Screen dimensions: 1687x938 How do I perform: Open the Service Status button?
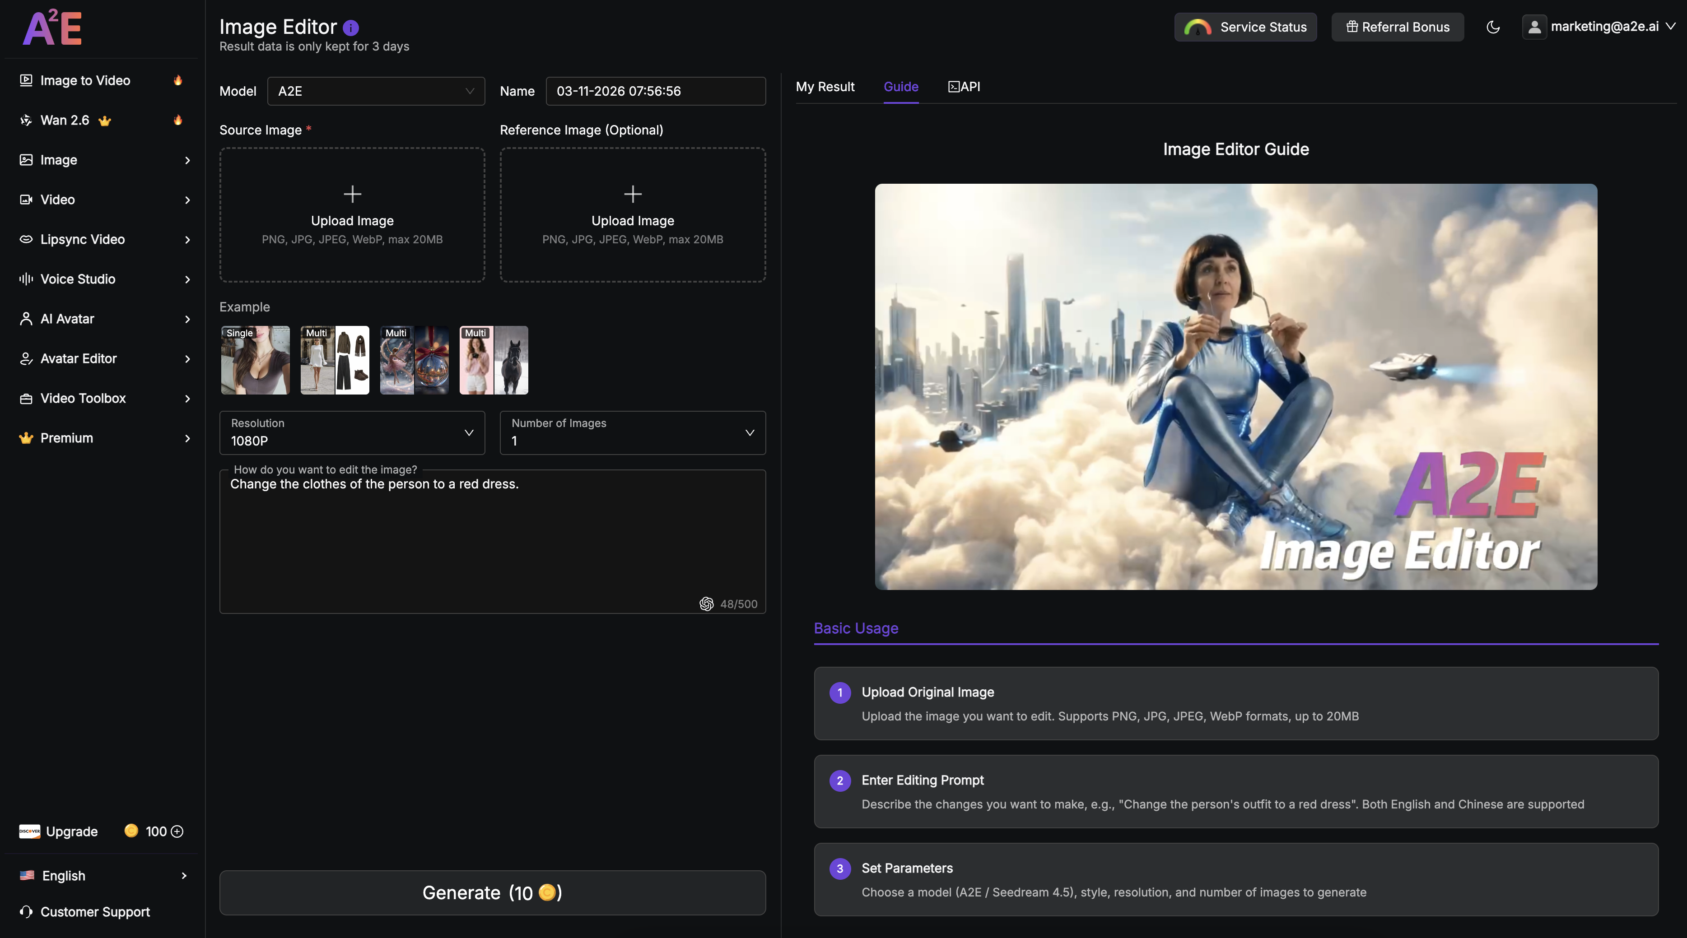(x=1245, y=27)
